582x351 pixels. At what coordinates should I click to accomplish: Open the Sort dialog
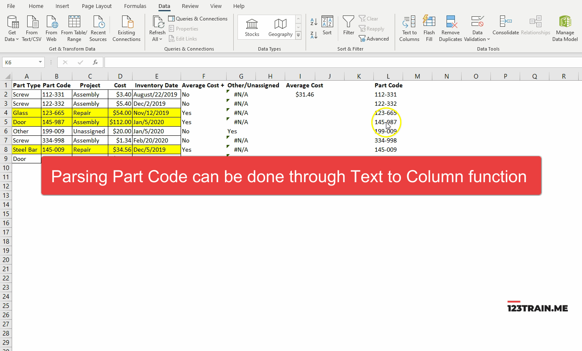point(327,26)
